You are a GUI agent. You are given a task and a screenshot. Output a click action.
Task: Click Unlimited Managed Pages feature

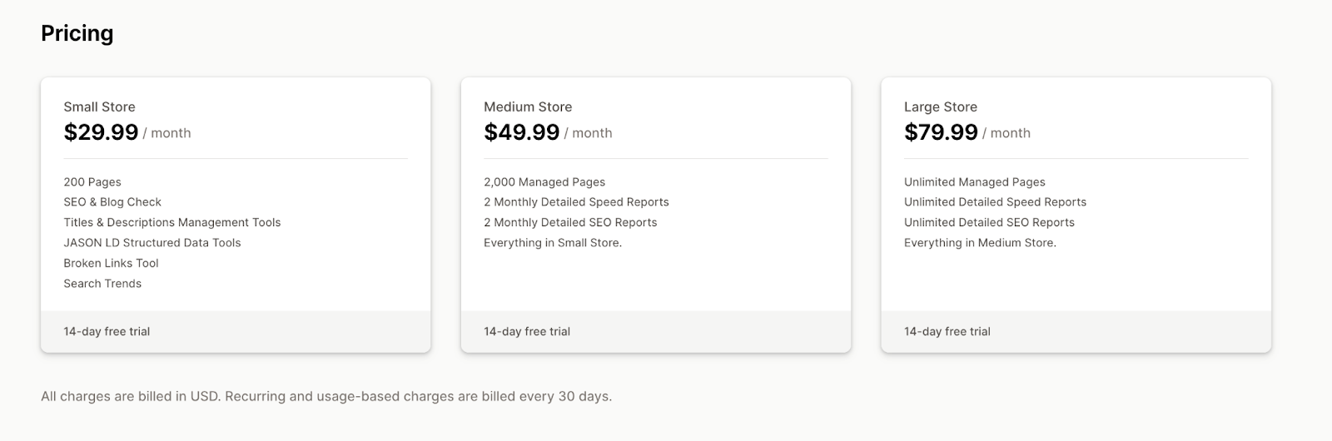tap(975, 182)
